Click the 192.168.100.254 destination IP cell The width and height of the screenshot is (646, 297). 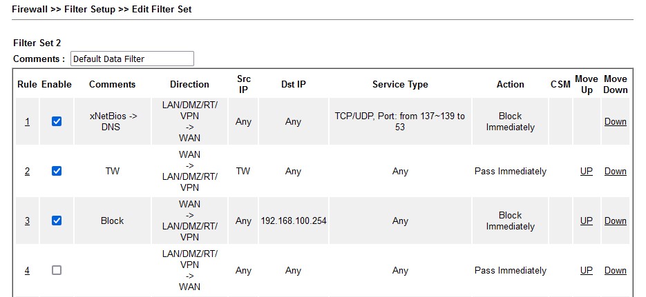(x=294, y=221)
